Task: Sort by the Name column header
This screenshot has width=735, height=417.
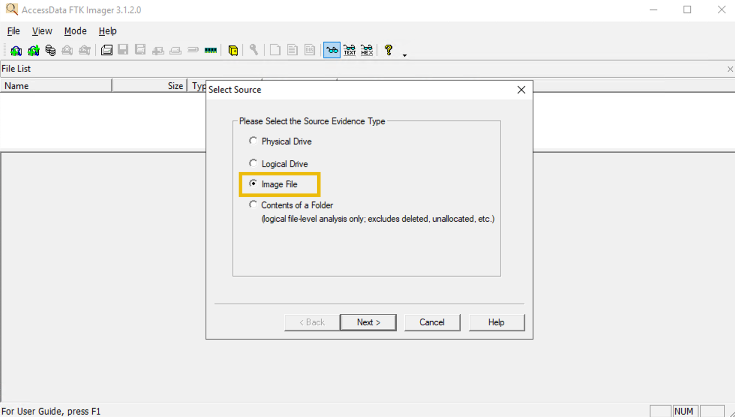Action: pyautogui.click(x=56, y=86)
